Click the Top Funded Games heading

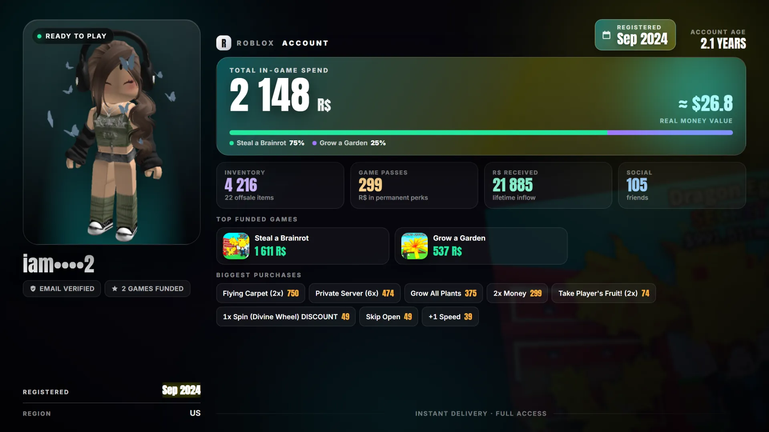[257, 219]
